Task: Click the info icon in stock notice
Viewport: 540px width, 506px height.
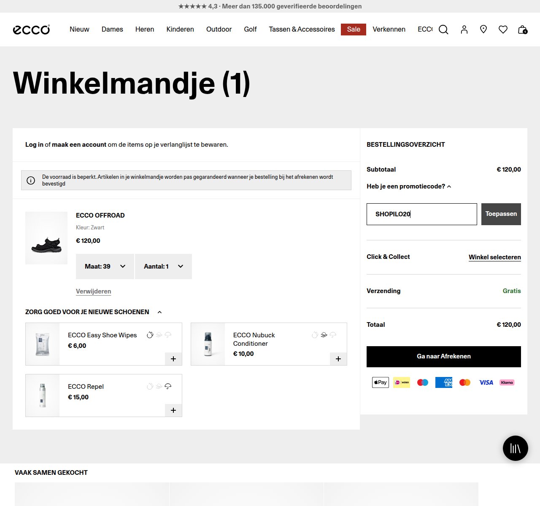Action: [31, 180]
